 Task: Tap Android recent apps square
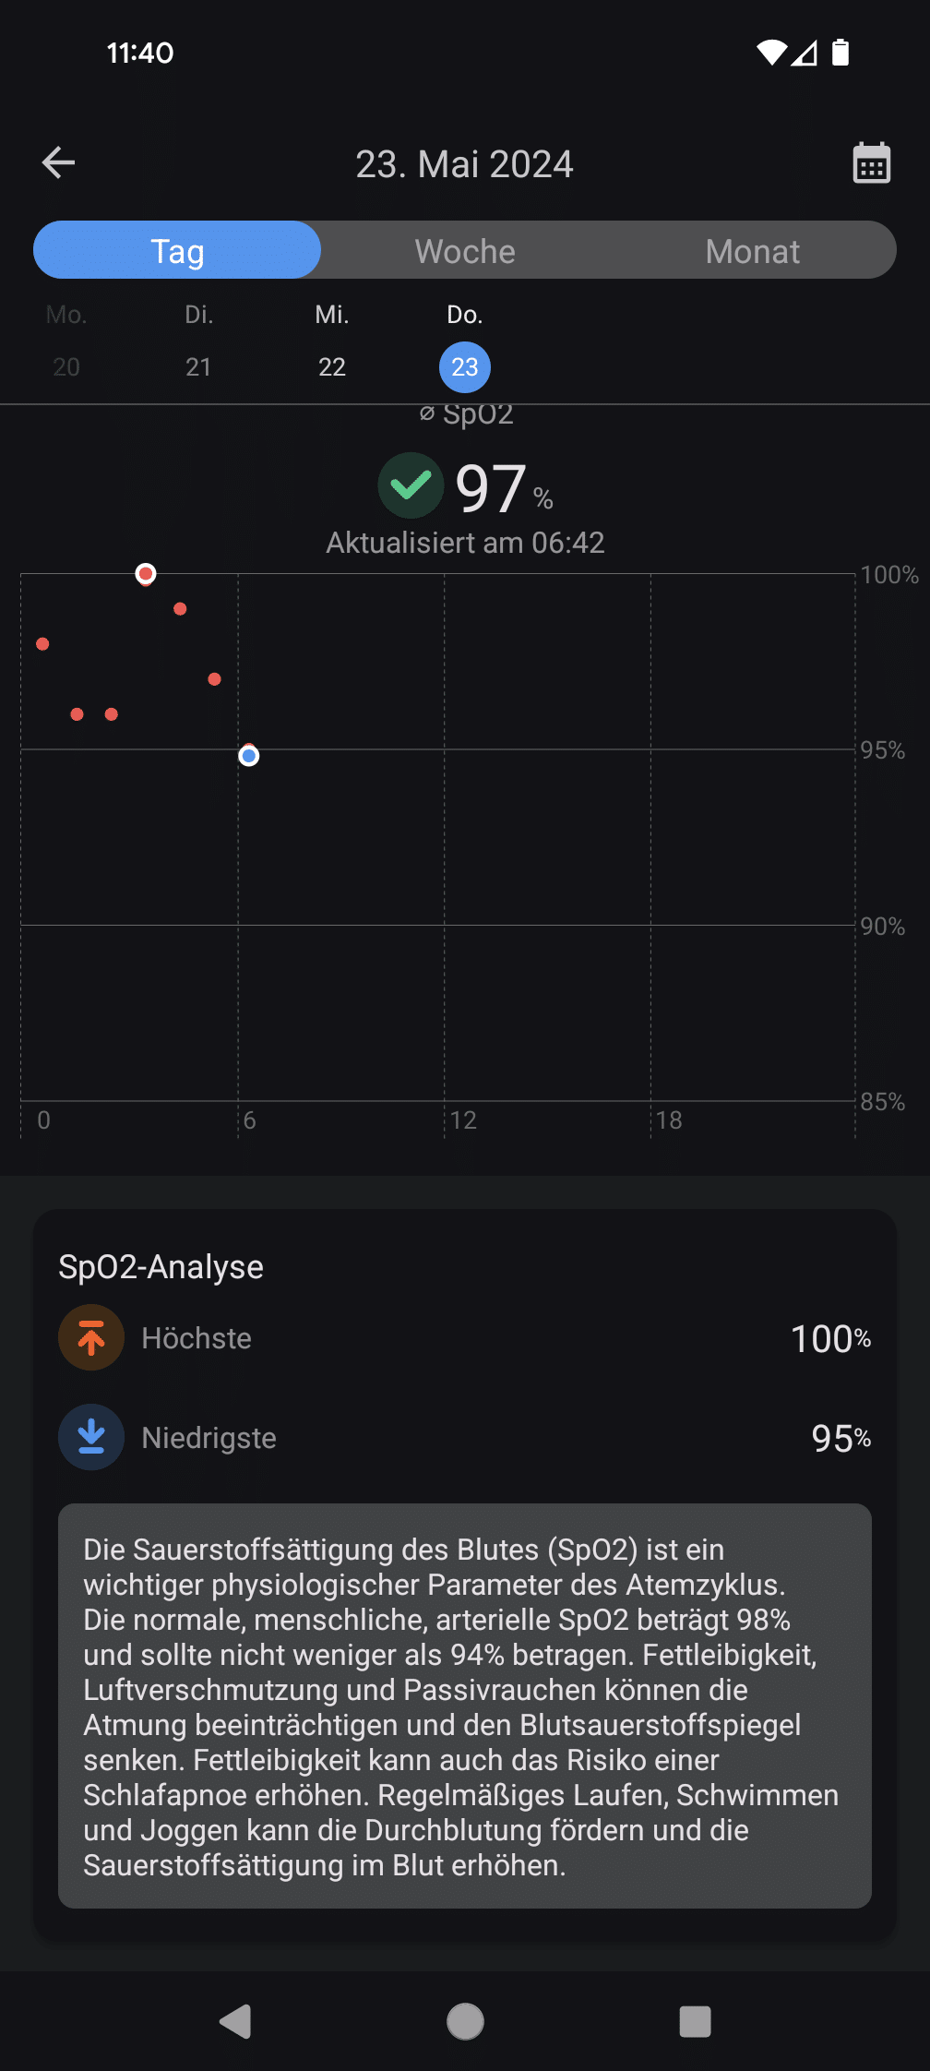695,2021
